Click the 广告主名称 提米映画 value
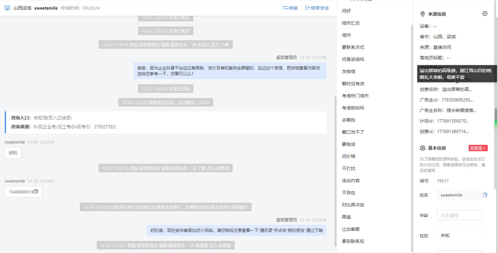498x253 pixels. pyautogui.click(x=461, y=110)
